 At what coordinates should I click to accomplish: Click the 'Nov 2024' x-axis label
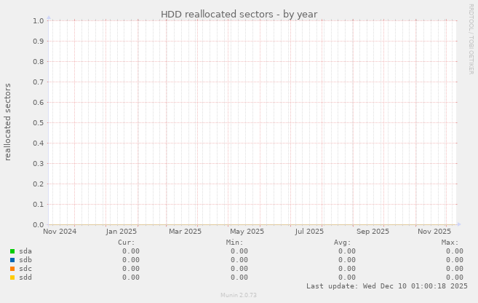[x=60, y=232]
